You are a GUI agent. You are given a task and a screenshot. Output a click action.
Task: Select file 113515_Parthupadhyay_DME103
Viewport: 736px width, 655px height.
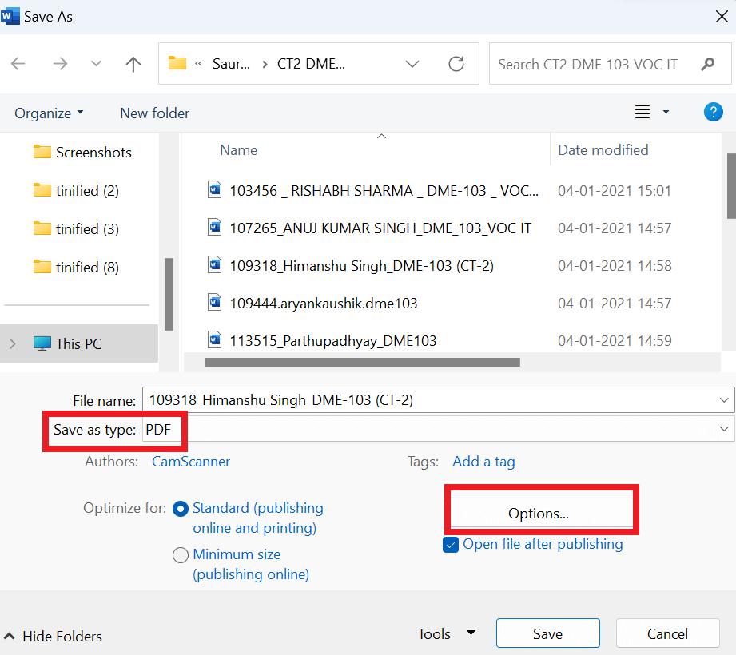click(x=332, y=340)
